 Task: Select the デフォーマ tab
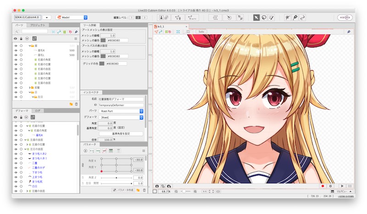pos(22,110)
